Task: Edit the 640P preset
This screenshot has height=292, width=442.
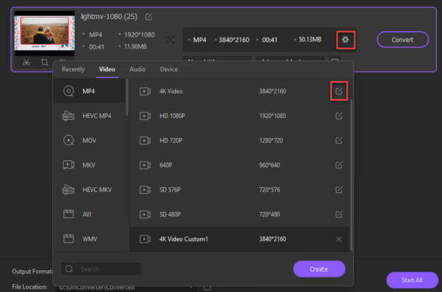Action: coord(339,165)
